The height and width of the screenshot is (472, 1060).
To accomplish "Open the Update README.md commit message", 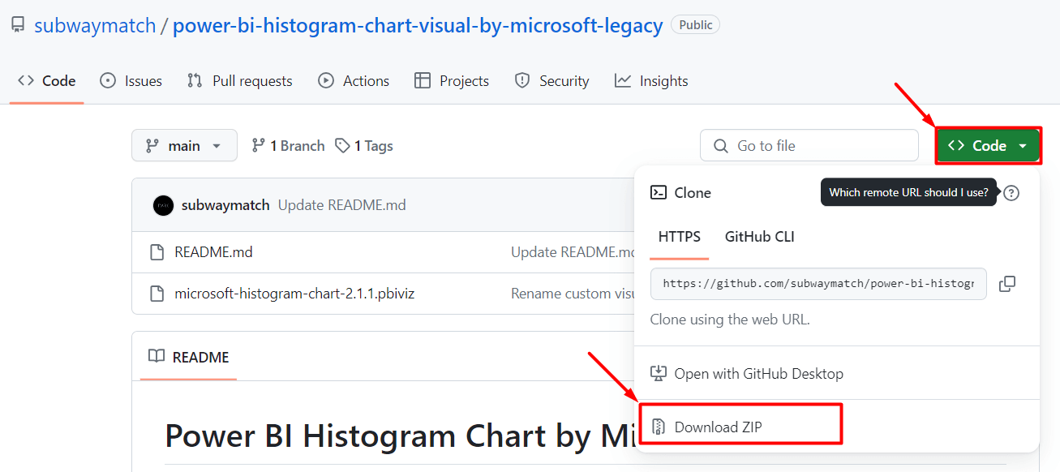I will pos(342,205).
